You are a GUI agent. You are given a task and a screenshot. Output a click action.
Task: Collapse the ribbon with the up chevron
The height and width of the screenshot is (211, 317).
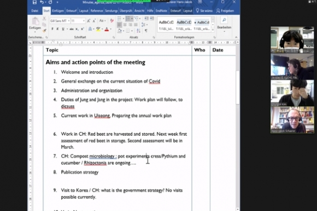coord(236,37)
